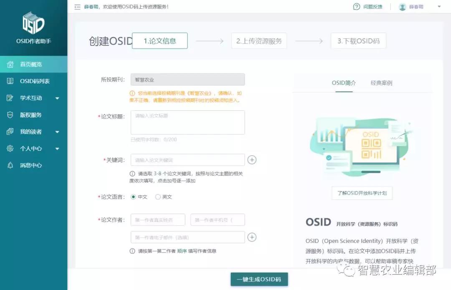Select 英文 as paper language
Image resolution: width=451 pixels, height=290 pixels.
pos(158,197)
